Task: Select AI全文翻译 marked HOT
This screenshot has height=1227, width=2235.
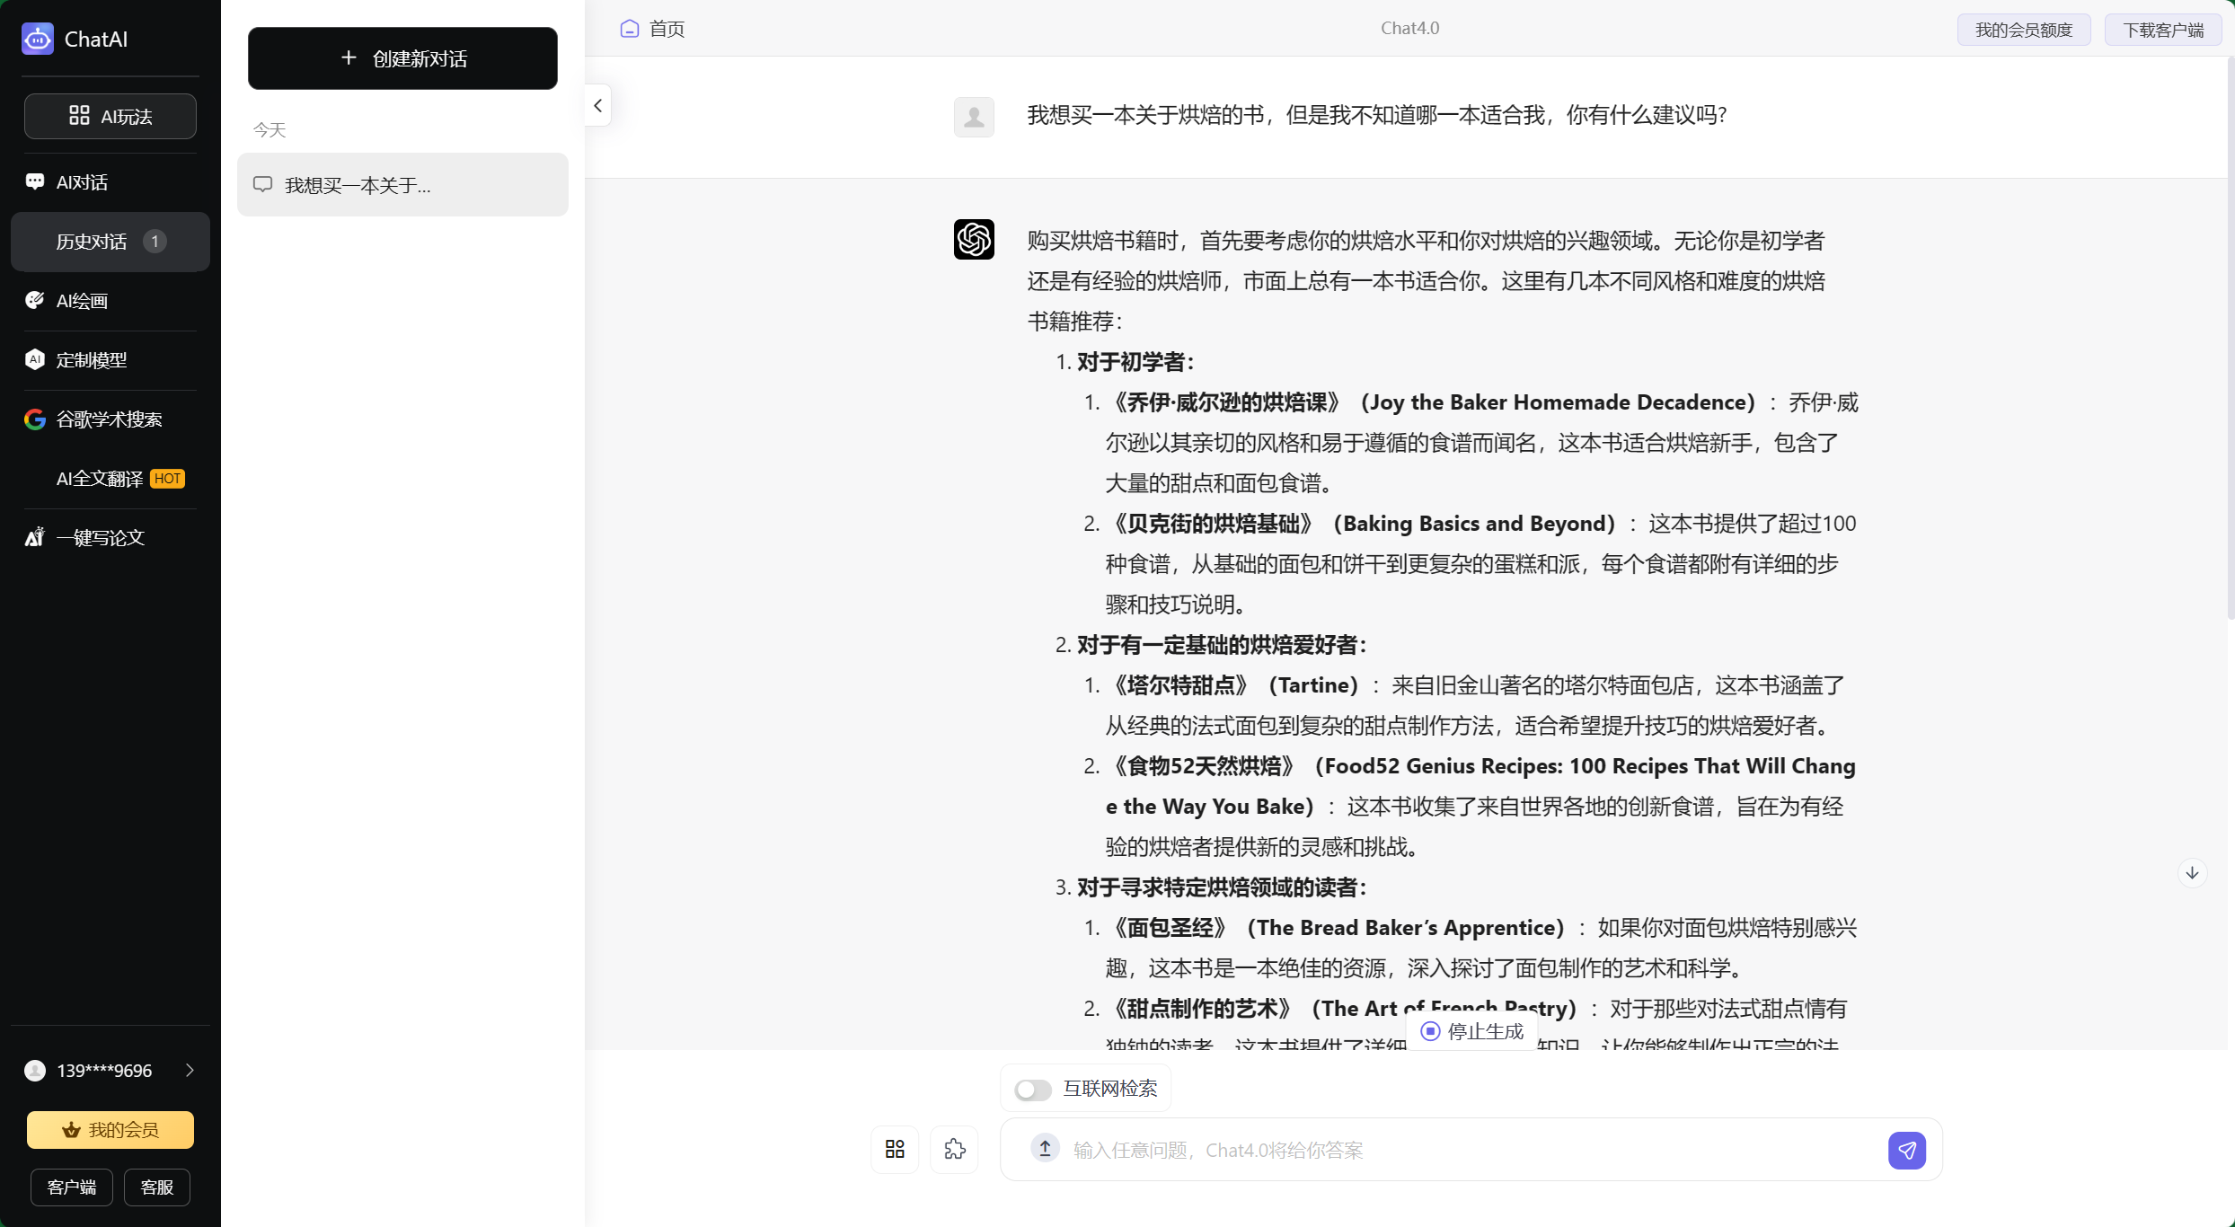Action: click(99, 478)
